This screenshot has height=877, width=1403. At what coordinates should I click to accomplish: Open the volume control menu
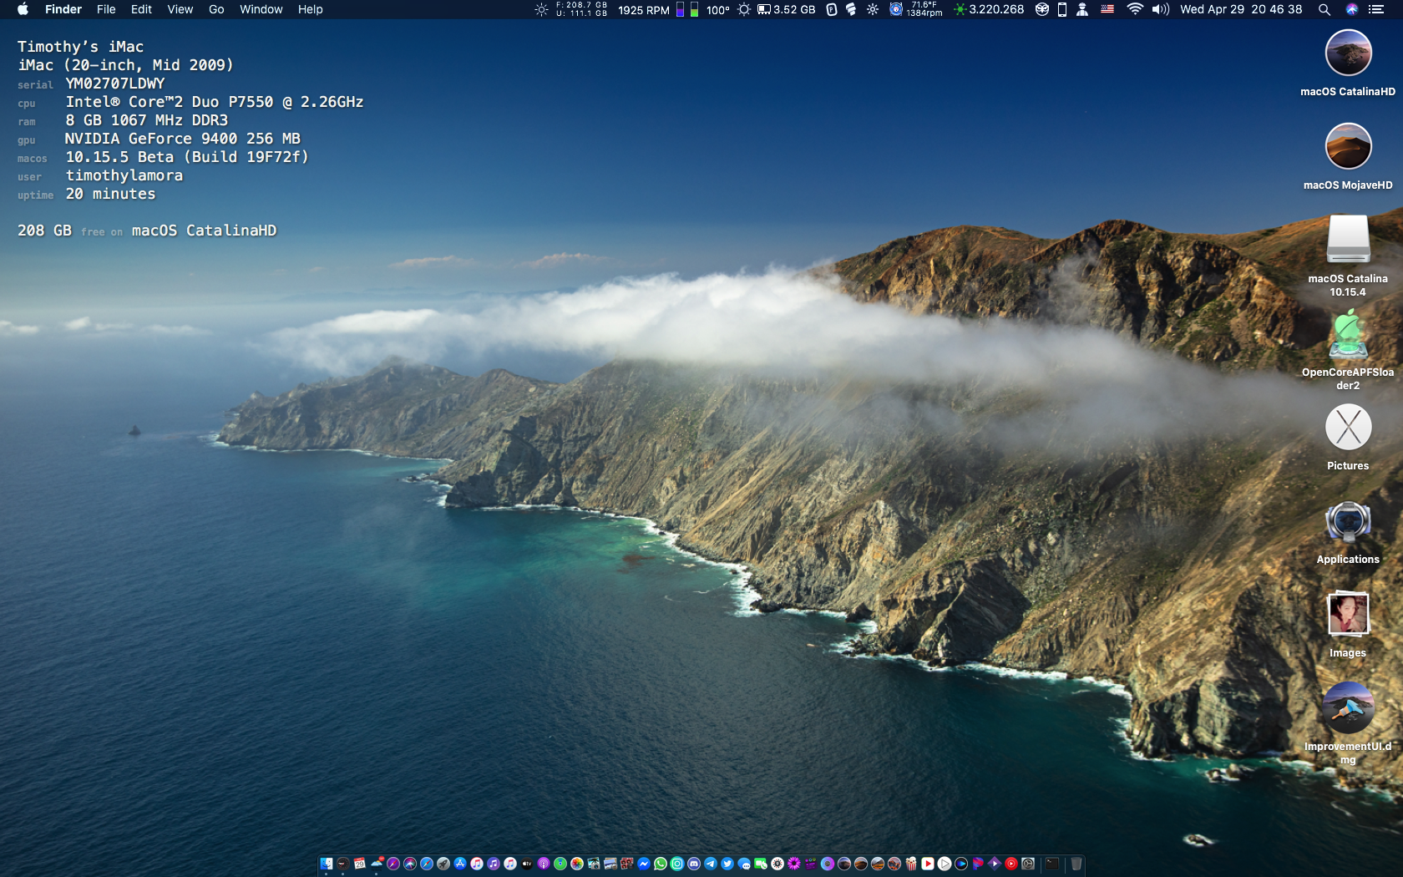click(1160, 9)
